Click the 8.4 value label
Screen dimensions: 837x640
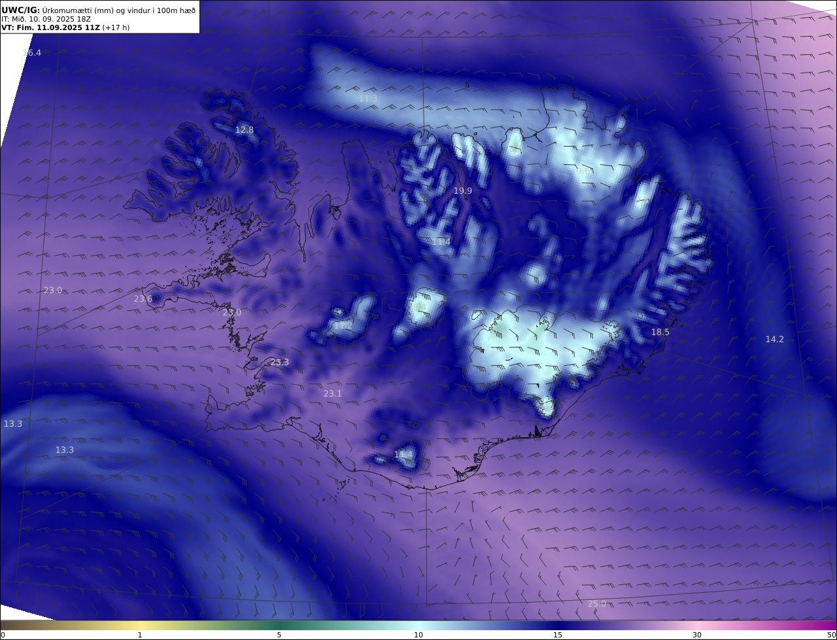tap(419, 306)
